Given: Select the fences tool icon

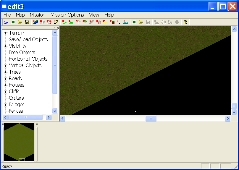Looking at the screenshot, I should (x=105, y=22).
